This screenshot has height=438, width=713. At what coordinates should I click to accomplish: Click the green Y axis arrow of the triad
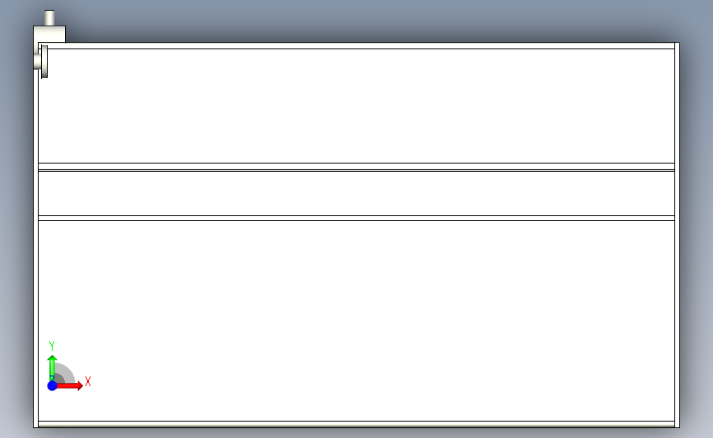(53, 367)
